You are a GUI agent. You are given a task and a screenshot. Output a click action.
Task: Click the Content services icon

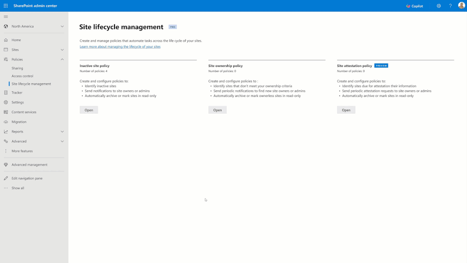pyautogui.click(x=6, y=112)
